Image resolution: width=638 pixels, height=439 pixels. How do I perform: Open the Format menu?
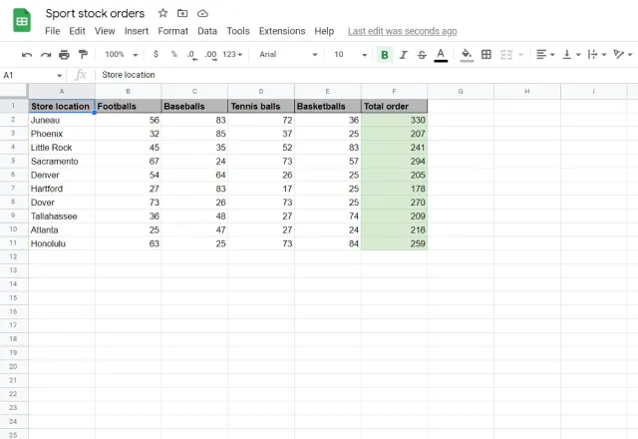(x=172, y=31)
